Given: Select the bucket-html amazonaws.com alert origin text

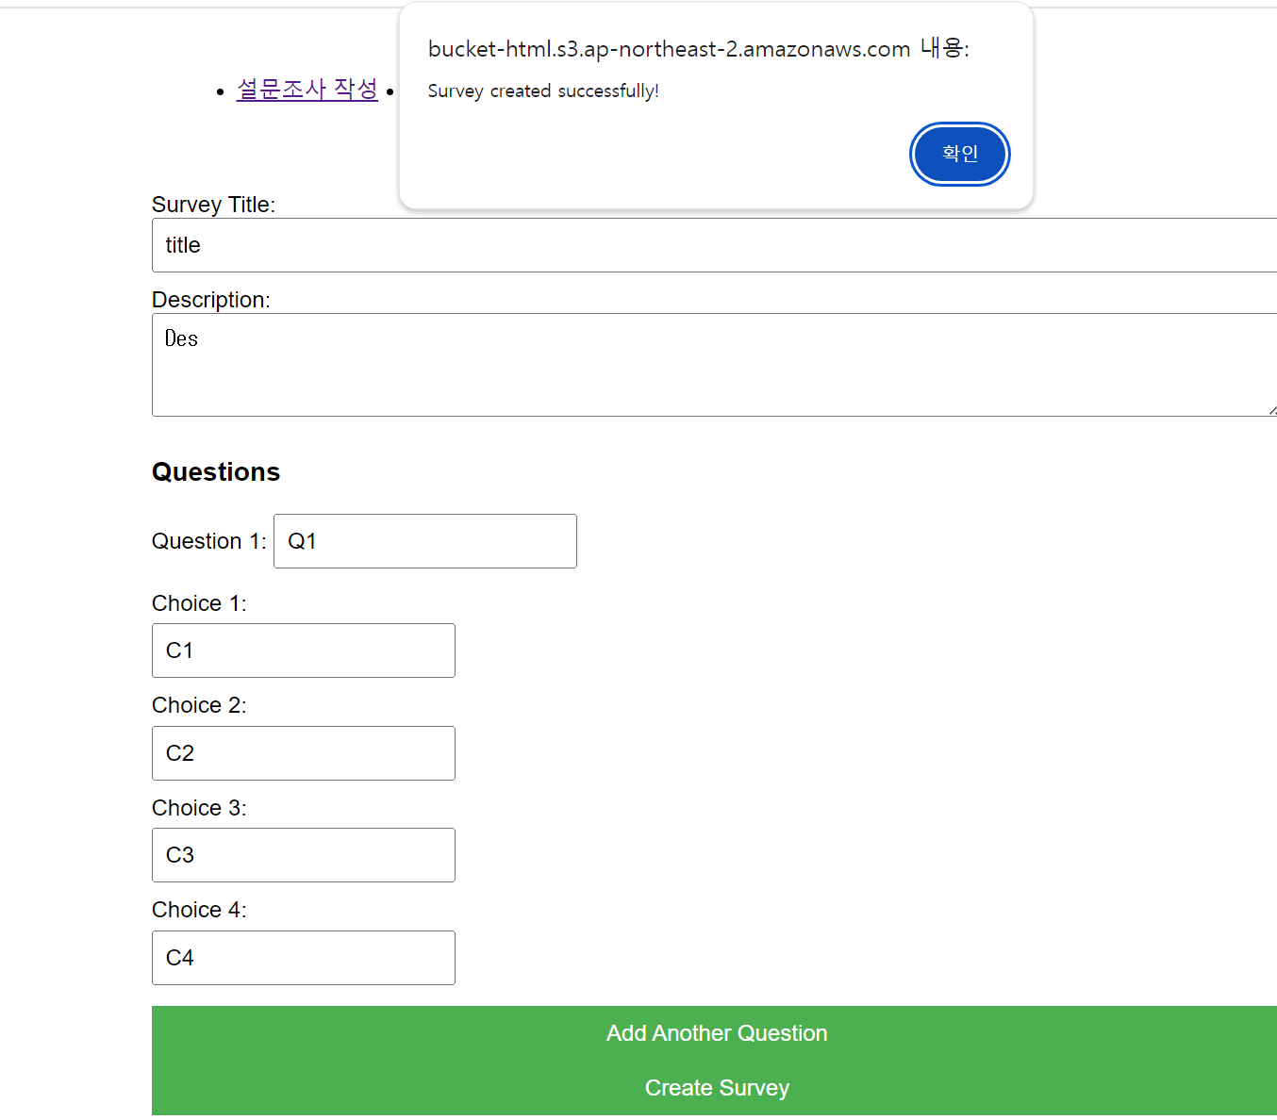Looking at the screenshot, I should [699, 49].
